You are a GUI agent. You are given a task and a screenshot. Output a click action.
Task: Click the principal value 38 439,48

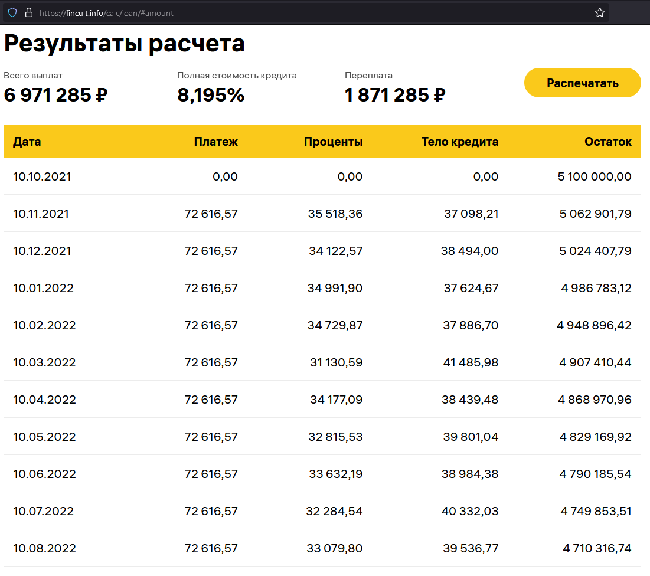[x=470, y=400]
